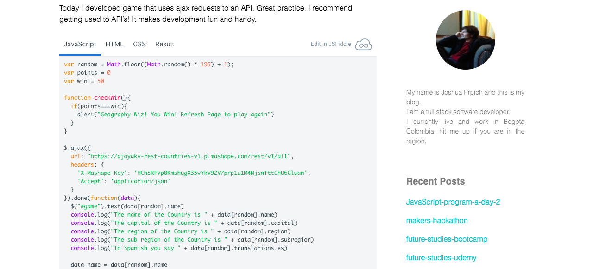593x269 pixels.
Task: Click the X-Mashape-Key value string
Action: click(x=221, y=173)
